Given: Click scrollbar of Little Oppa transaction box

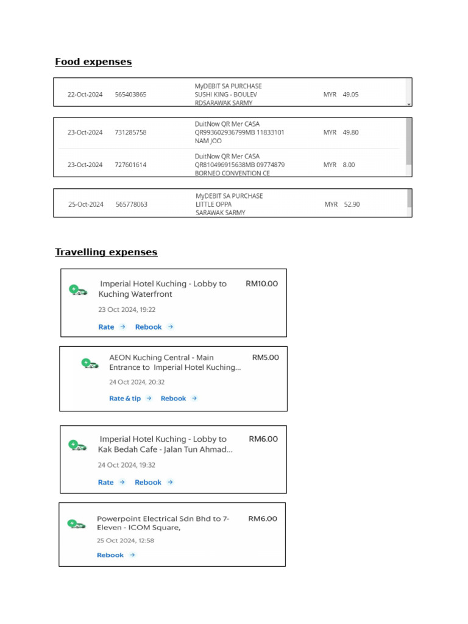Looking at the screenshot, I should (x=409, y=199).
